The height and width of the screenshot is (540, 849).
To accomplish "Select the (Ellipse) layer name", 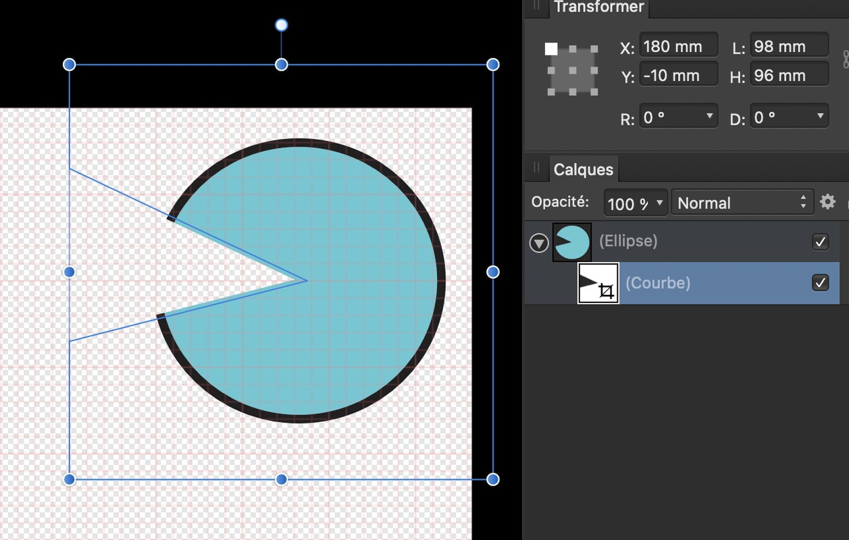I will 628,241.
